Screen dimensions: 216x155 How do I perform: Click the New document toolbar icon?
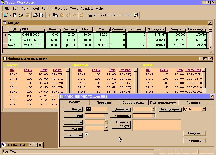[15, 15]
